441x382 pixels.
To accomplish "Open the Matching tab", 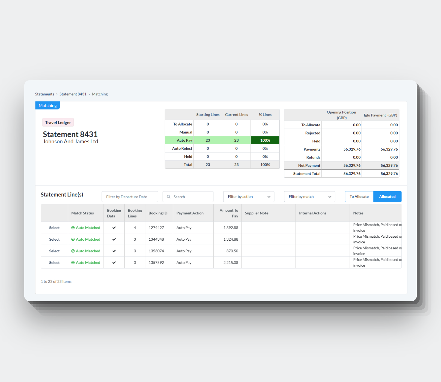I will coord(47,106).
